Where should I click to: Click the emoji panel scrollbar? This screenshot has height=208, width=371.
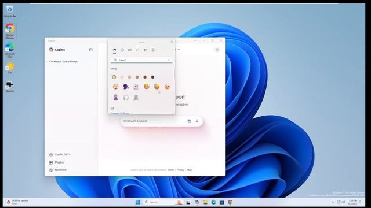point(174,74)
